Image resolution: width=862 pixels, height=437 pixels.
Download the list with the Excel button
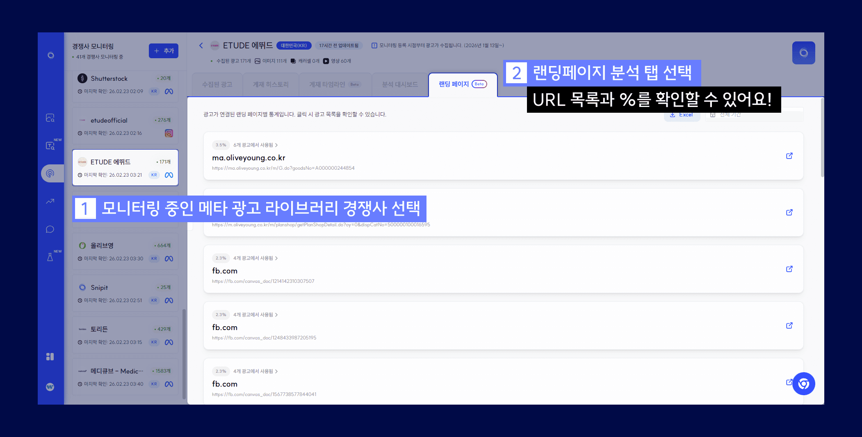pyautogui.click(x=682, y=115)
